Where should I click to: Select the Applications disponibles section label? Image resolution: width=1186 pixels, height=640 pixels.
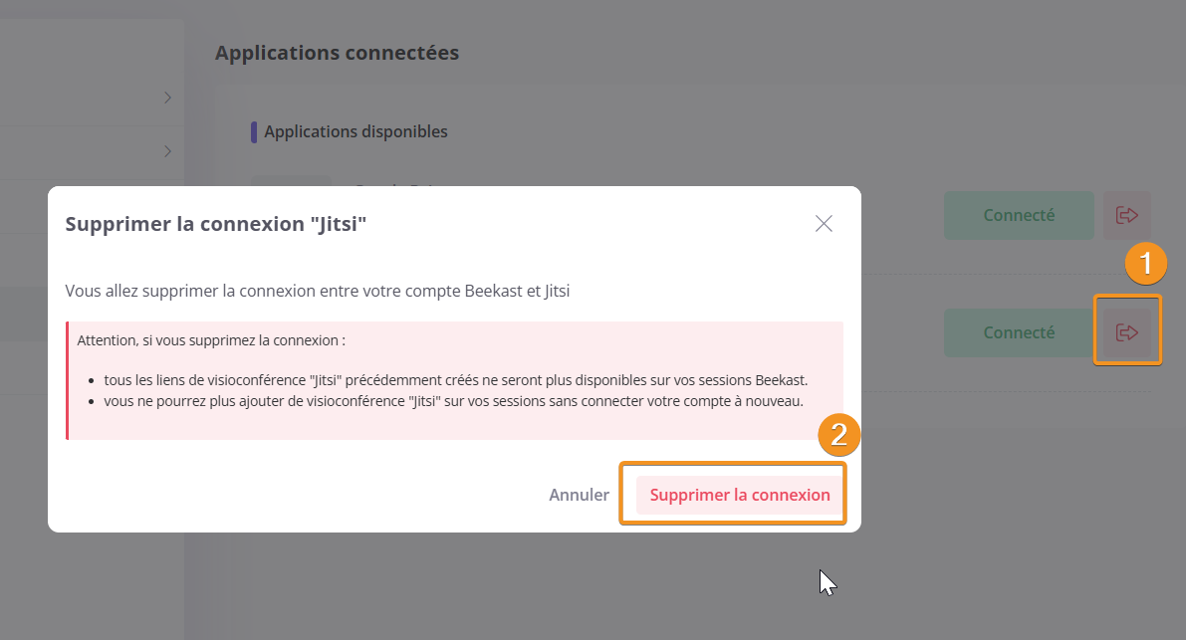point(356,131)
